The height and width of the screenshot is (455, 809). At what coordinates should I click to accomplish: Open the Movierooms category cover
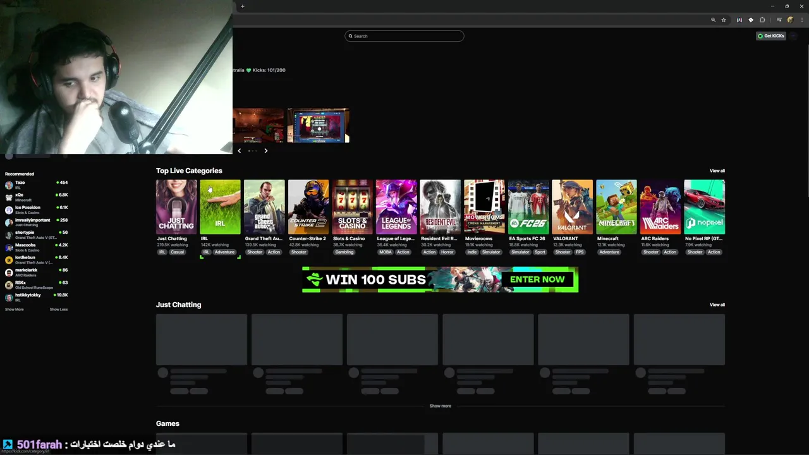(484, 207)
